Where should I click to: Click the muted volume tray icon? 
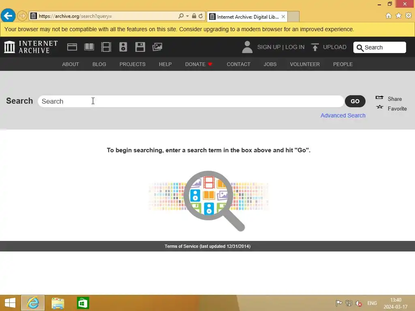point(359,303)
